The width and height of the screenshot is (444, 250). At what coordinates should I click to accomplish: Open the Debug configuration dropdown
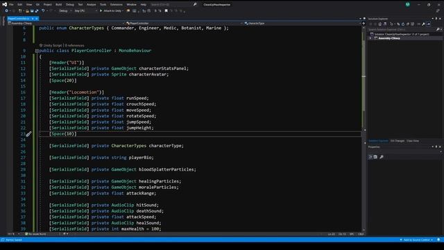65,11
